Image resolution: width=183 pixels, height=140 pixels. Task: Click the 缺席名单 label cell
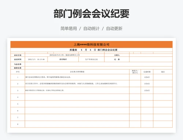pyautogui.click(x=18, y=68)
